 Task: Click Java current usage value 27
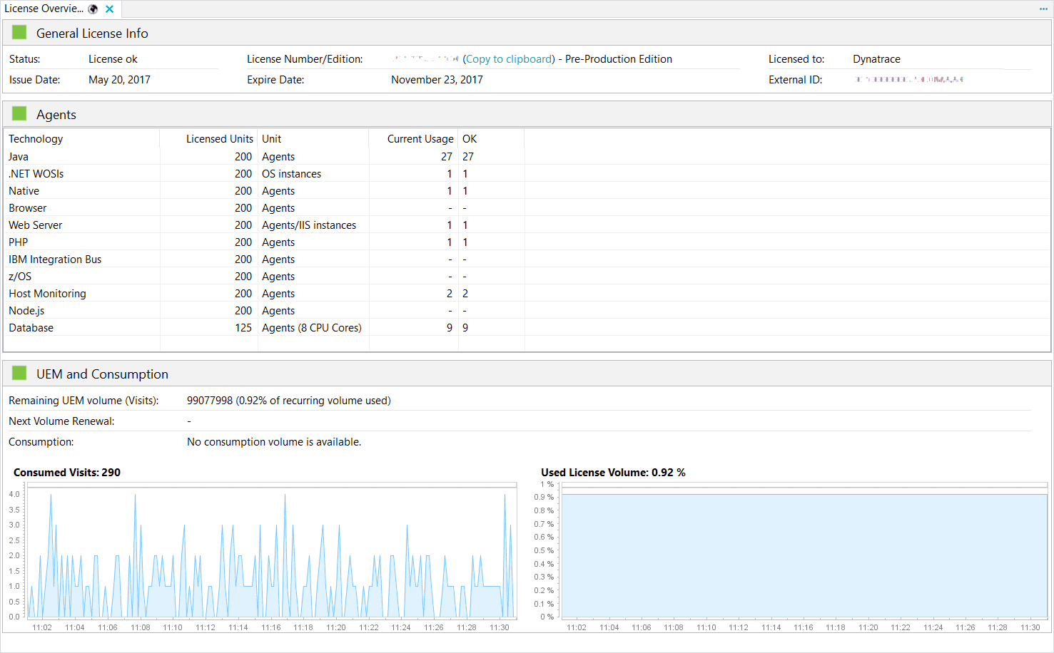pyautogui.click(x=446, y=157)
